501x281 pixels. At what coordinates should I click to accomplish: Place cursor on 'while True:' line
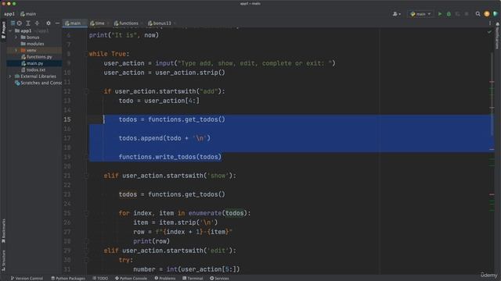pyautogui.click(x=110, y=54)
